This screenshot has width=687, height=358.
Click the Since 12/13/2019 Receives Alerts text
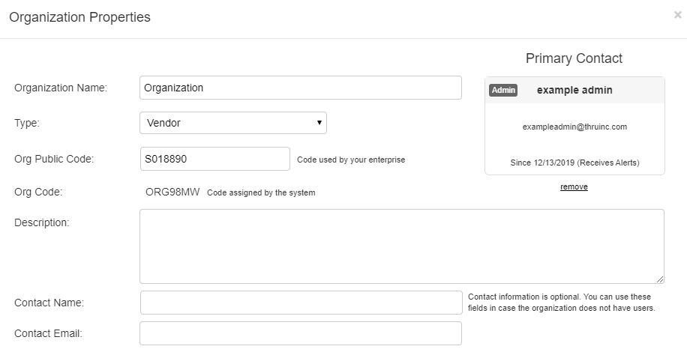[x=574, y=162]
